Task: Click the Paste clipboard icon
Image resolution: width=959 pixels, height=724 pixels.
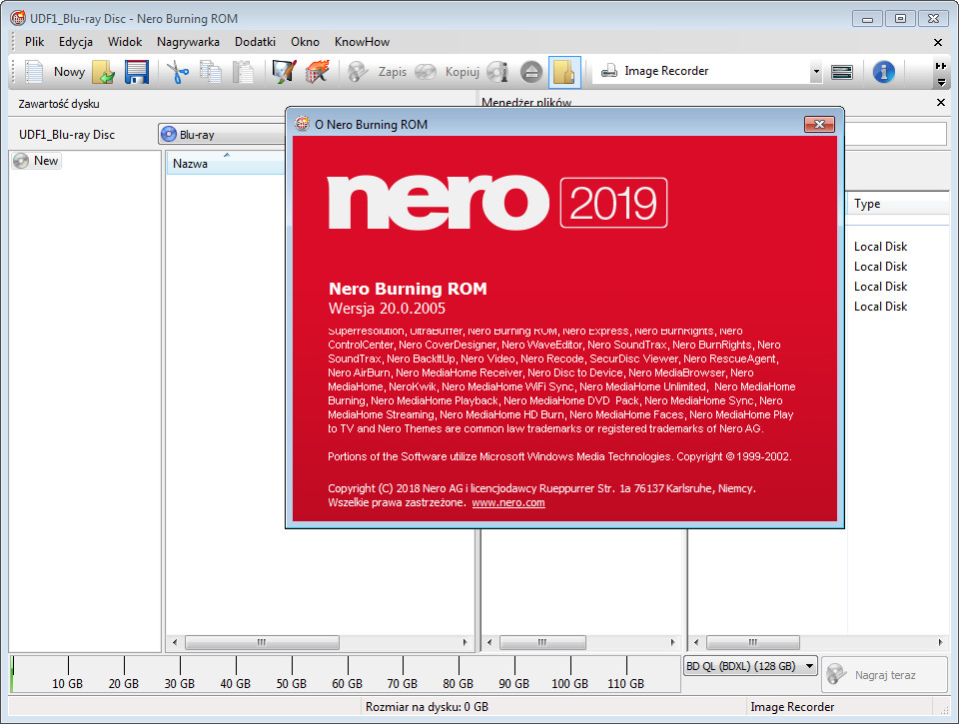Action: [x=244, y=72]
